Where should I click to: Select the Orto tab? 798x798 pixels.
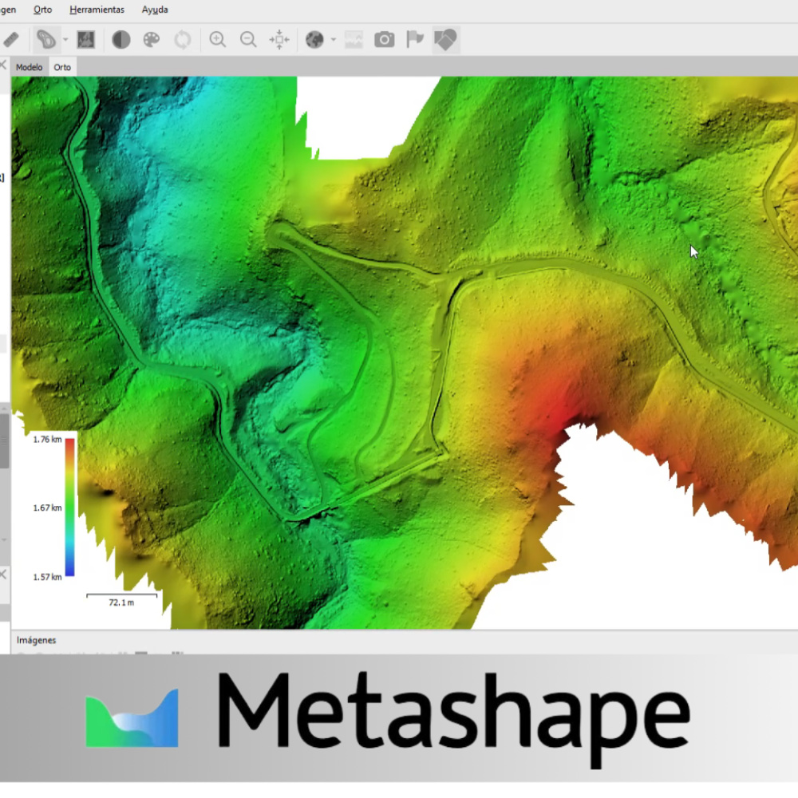pyautogui.click(x=62, y=67)
